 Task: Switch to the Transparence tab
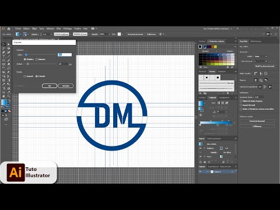pyautogui.click(x=224, y=97)
